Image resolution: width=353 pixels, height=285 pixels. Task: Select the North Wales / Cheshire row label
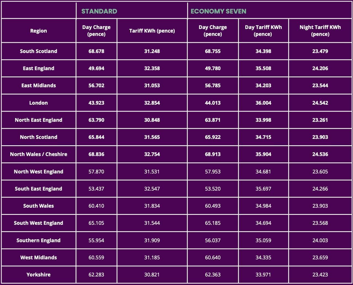tap(38, 154)
